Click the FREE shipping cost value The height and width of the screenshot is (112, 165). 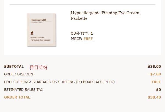[156, 82]
